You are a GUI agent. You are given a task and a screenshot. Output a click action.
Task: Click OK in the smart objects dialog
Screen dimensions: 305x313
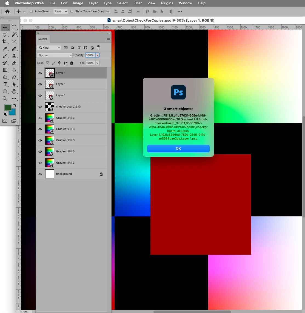coord(178,149)
